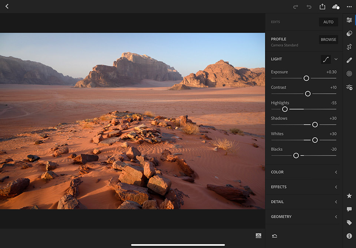Tap the Share export icon
Screen dimensions: 356x248
click(322, 7)
